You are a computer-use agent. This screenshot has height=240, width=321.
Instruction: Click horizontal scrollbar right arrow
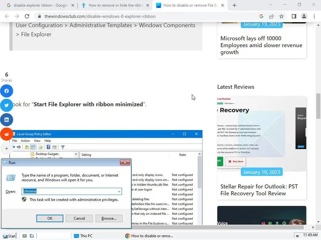(x=313, y=227)
